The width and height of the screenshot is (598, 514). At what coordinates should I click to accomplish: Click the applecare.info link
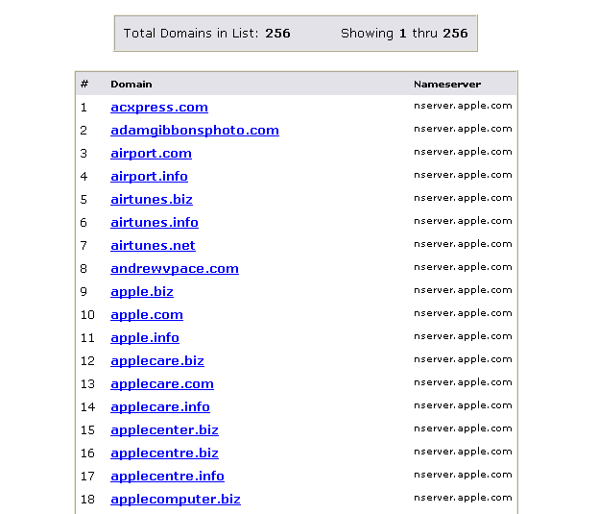coord(159,407)
